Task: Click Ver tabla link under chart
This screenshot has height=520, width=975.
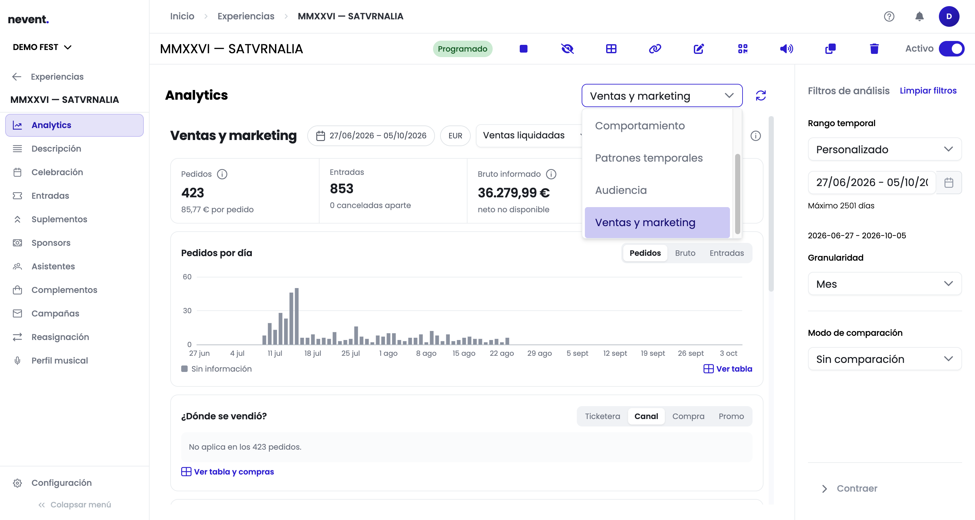Action: (x=728, y=369)
